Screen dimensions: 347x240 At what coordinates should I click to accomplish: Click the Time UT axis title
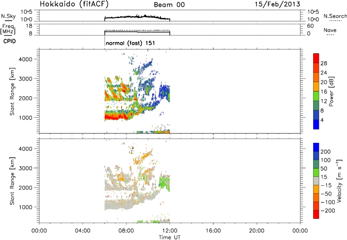[170, 237]
